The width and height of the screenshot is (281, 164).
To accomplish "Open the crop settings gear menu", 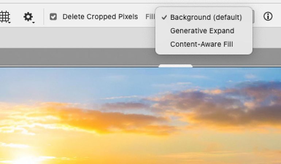I will [x=28, y=17].
